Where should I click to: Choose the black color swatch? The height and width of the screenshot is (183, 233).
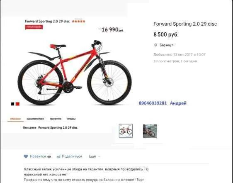pyautogui.click(x=12, y=104)
